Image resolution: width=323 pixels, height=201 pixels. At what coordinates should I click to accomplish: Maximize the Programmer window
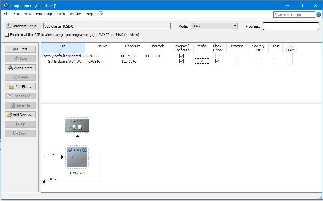click(301, 5)
